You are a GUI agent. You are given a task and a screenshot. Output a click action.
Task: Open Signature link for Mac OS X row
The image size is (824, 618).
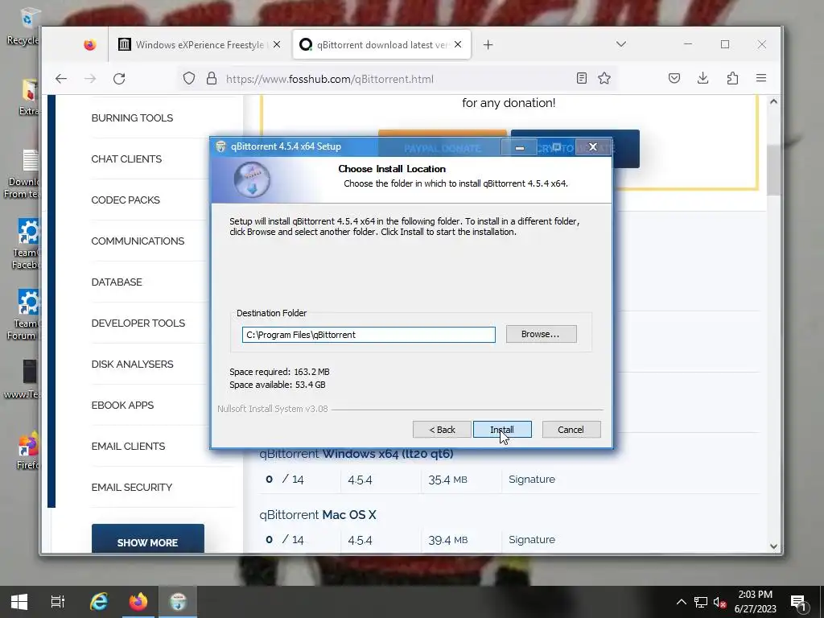[x=532, y=540]
